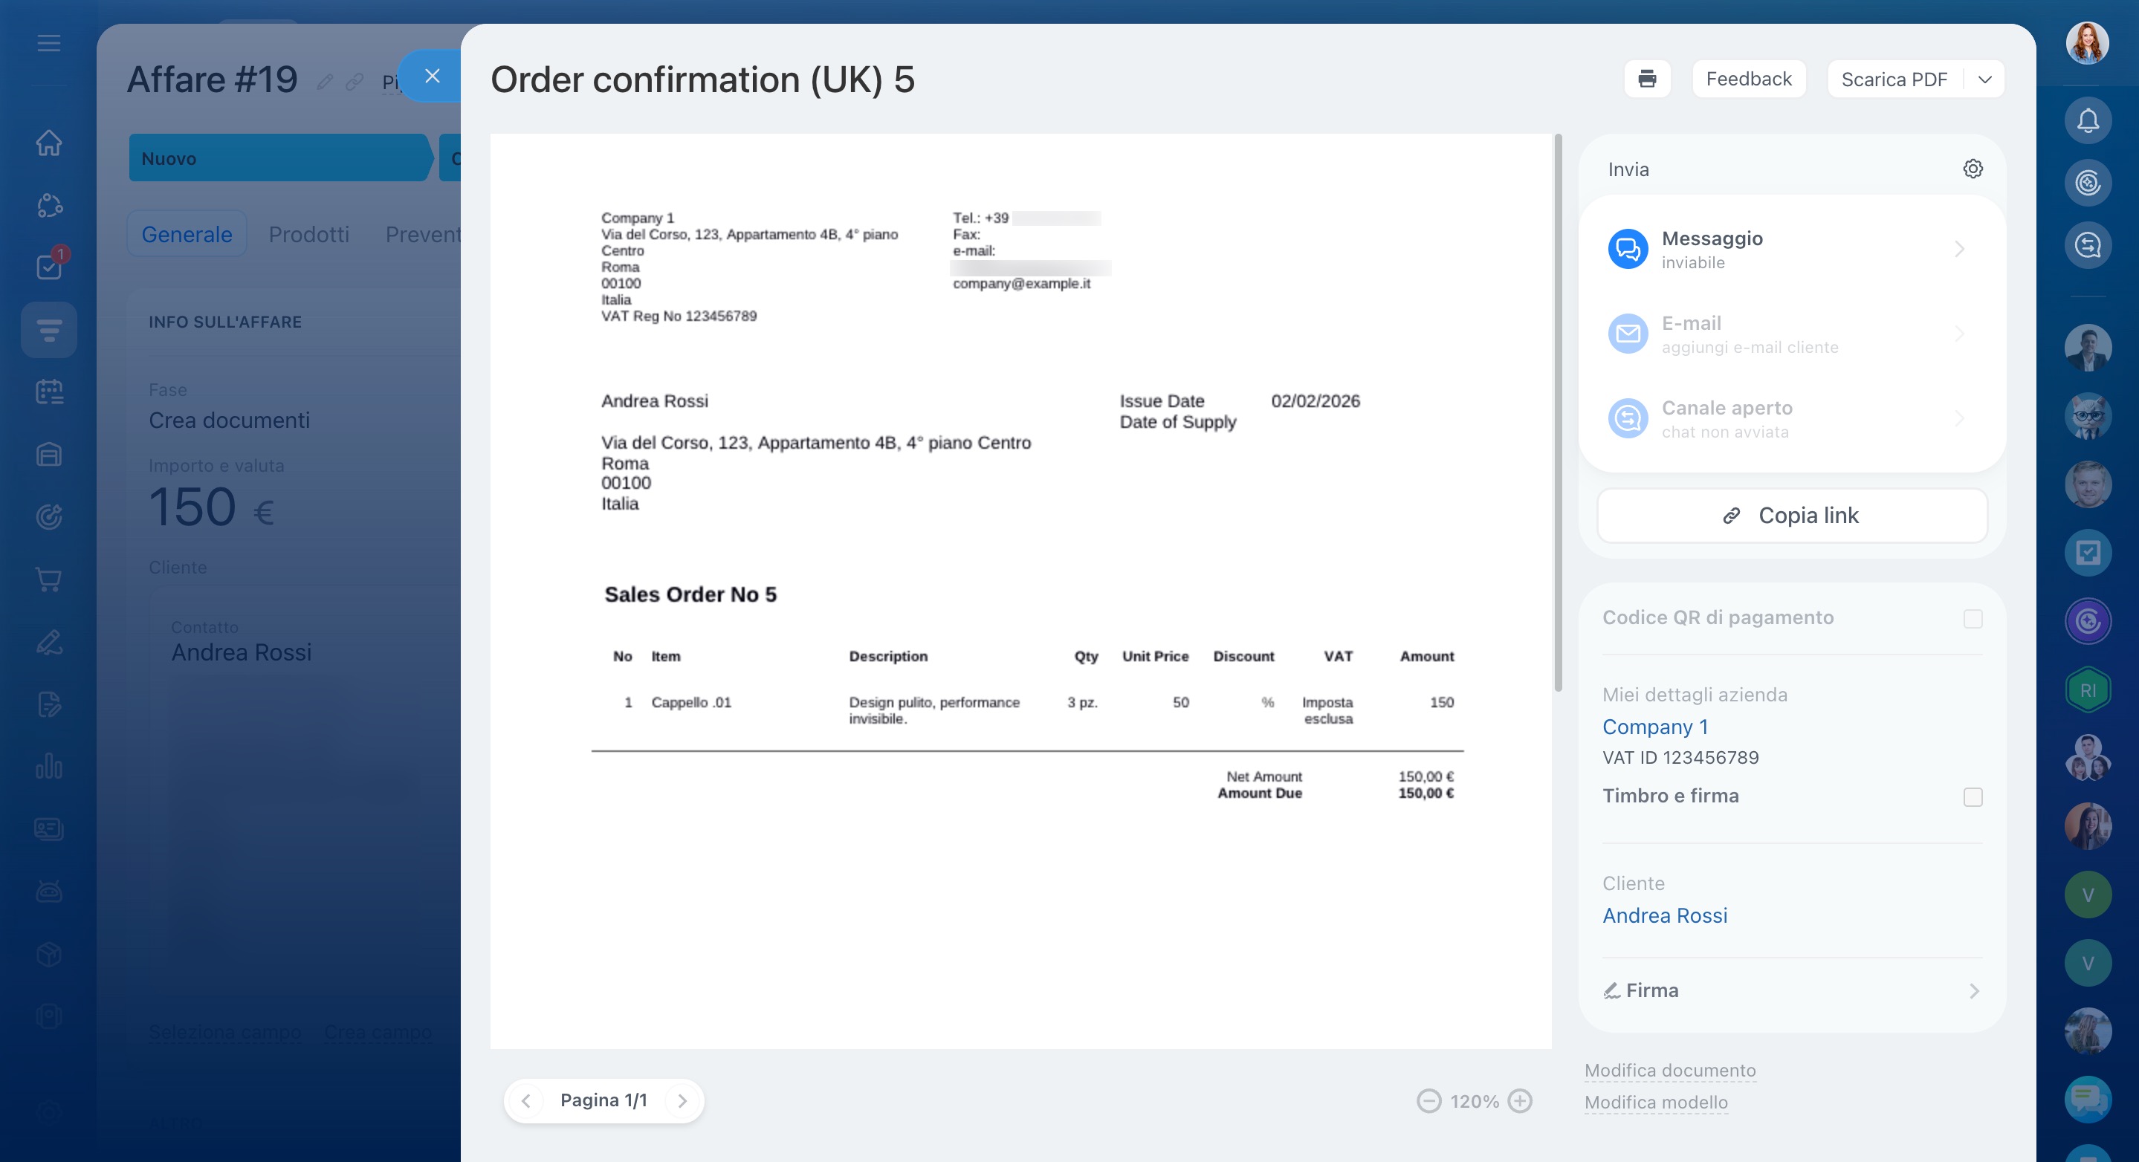Go to next page arrow

(x=682, y=1100)
